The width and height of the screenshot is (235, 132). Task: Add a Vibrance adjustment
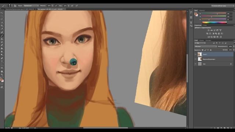[220, 30]
